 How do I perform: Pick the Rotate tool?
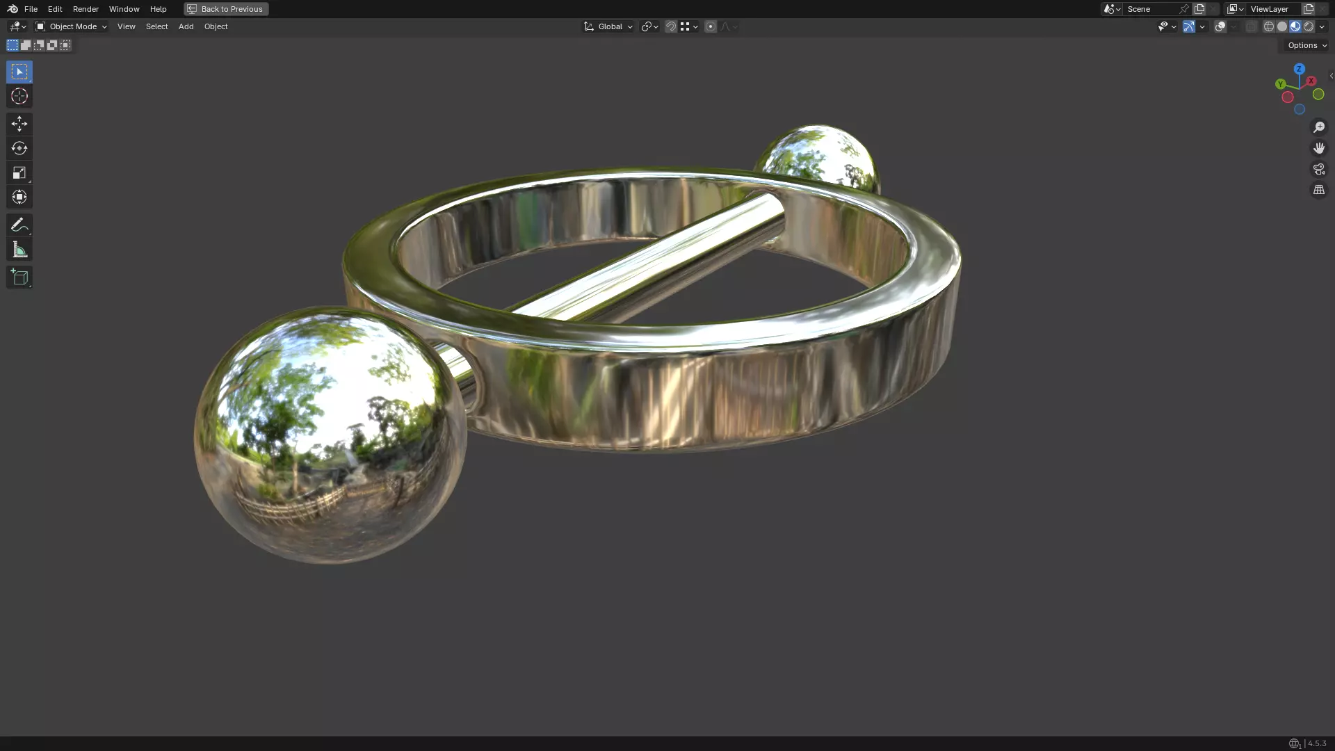[19, 148]
